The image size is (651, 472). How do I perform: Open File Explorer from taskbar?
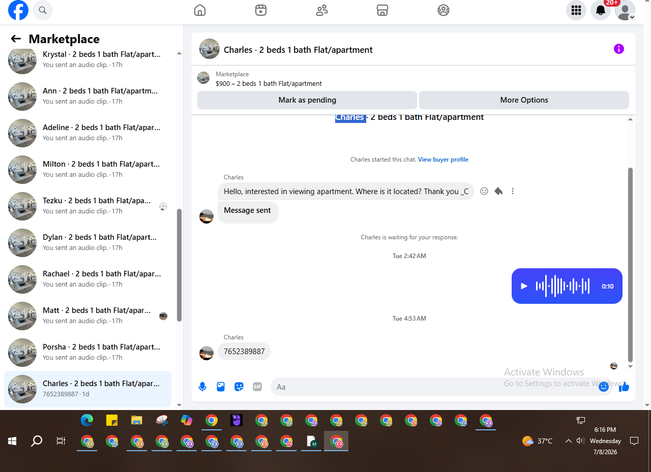[x=136, y=420]
